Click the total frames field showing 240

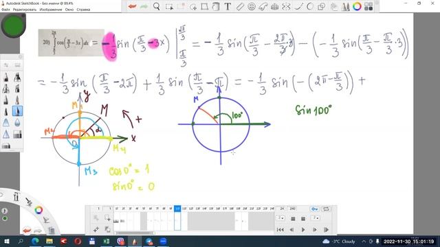(293, 209)
